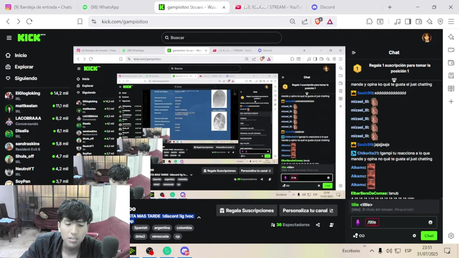The width and height of the screenshot is (459, 258).
Task: Open Leo AI in the right sidebar
Action: coord(451,37)
